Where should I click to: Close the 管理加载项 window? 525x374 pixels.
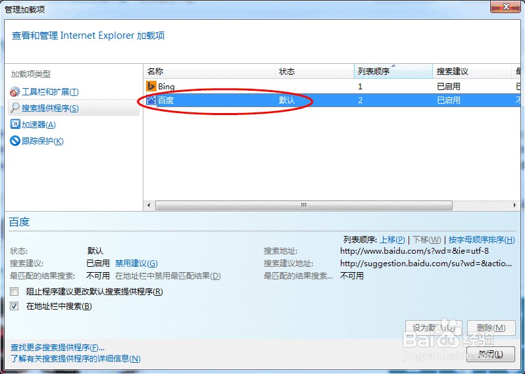pos(505,7)
